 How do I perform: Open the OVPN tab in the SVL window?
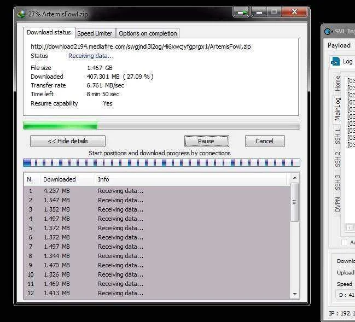click(337, 205)
